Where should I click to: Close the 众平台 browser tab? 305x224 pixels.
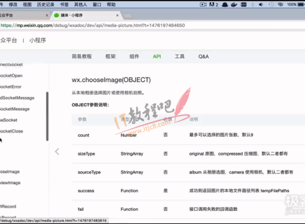click(x=47, y=15)
